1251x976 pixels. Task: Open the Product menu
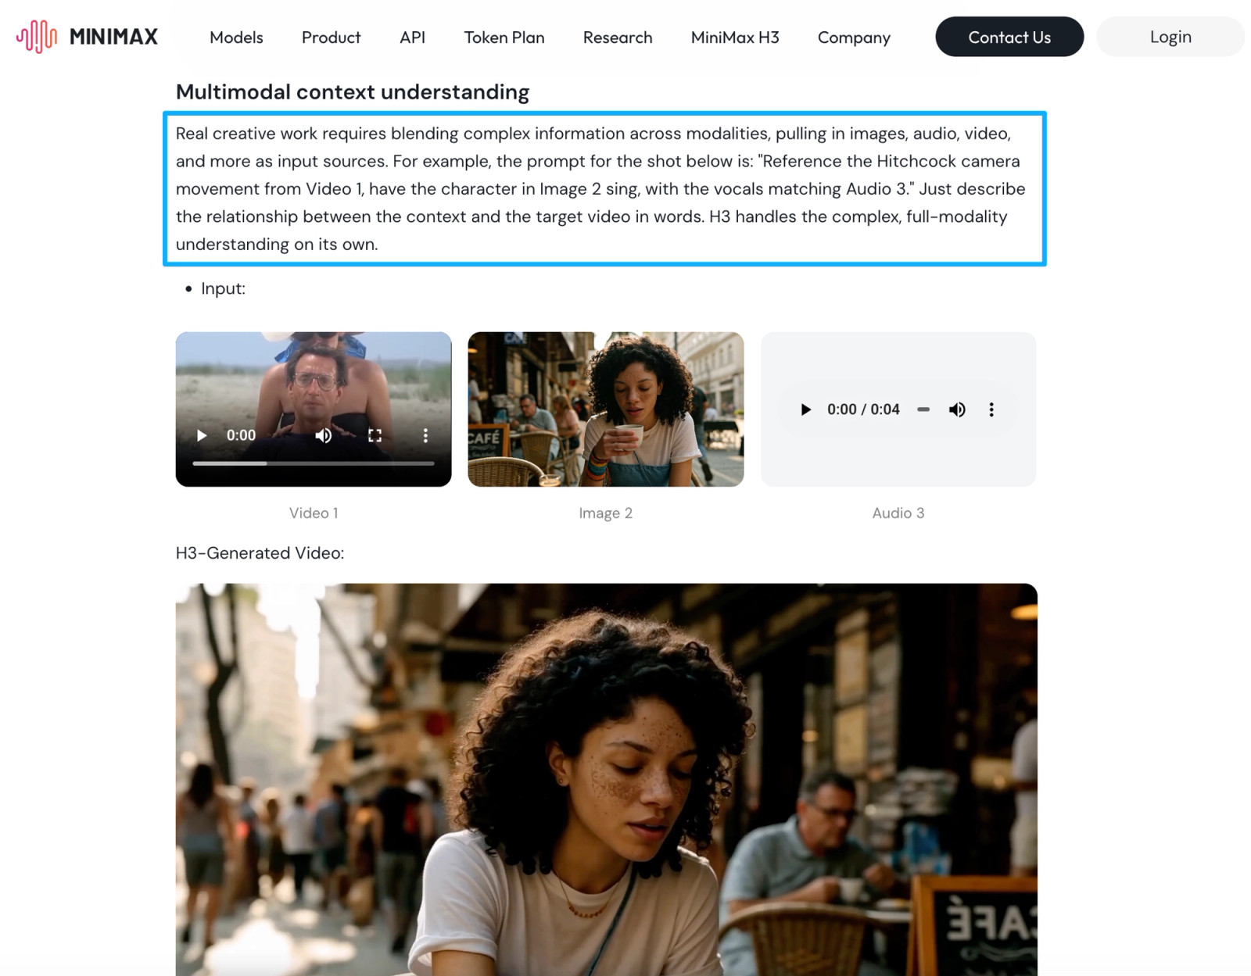(x=331, y=38)
